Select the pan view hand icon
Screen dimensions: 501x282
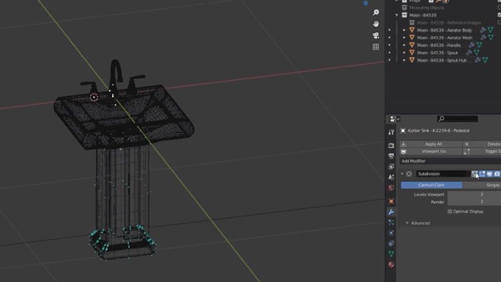(376, 24)
